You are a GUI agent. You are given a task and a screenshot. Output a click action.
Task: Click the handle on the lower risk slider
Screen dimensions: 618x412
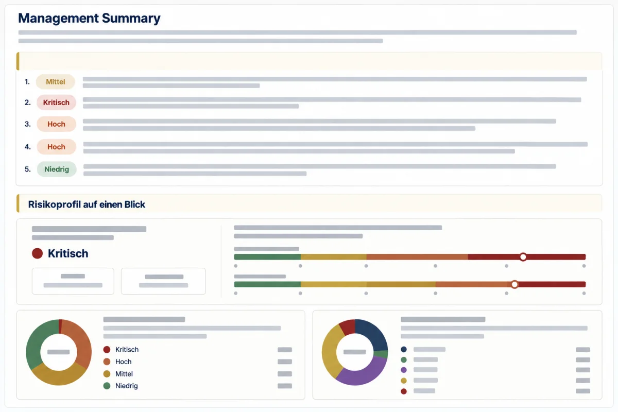pos(514,284)
